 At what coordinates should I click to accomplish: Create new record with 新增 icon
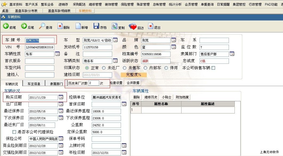click(x=78, y=26)
